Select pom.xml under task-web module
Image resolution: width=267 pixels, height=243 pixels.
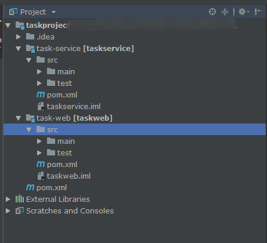[x=62, y=165]
